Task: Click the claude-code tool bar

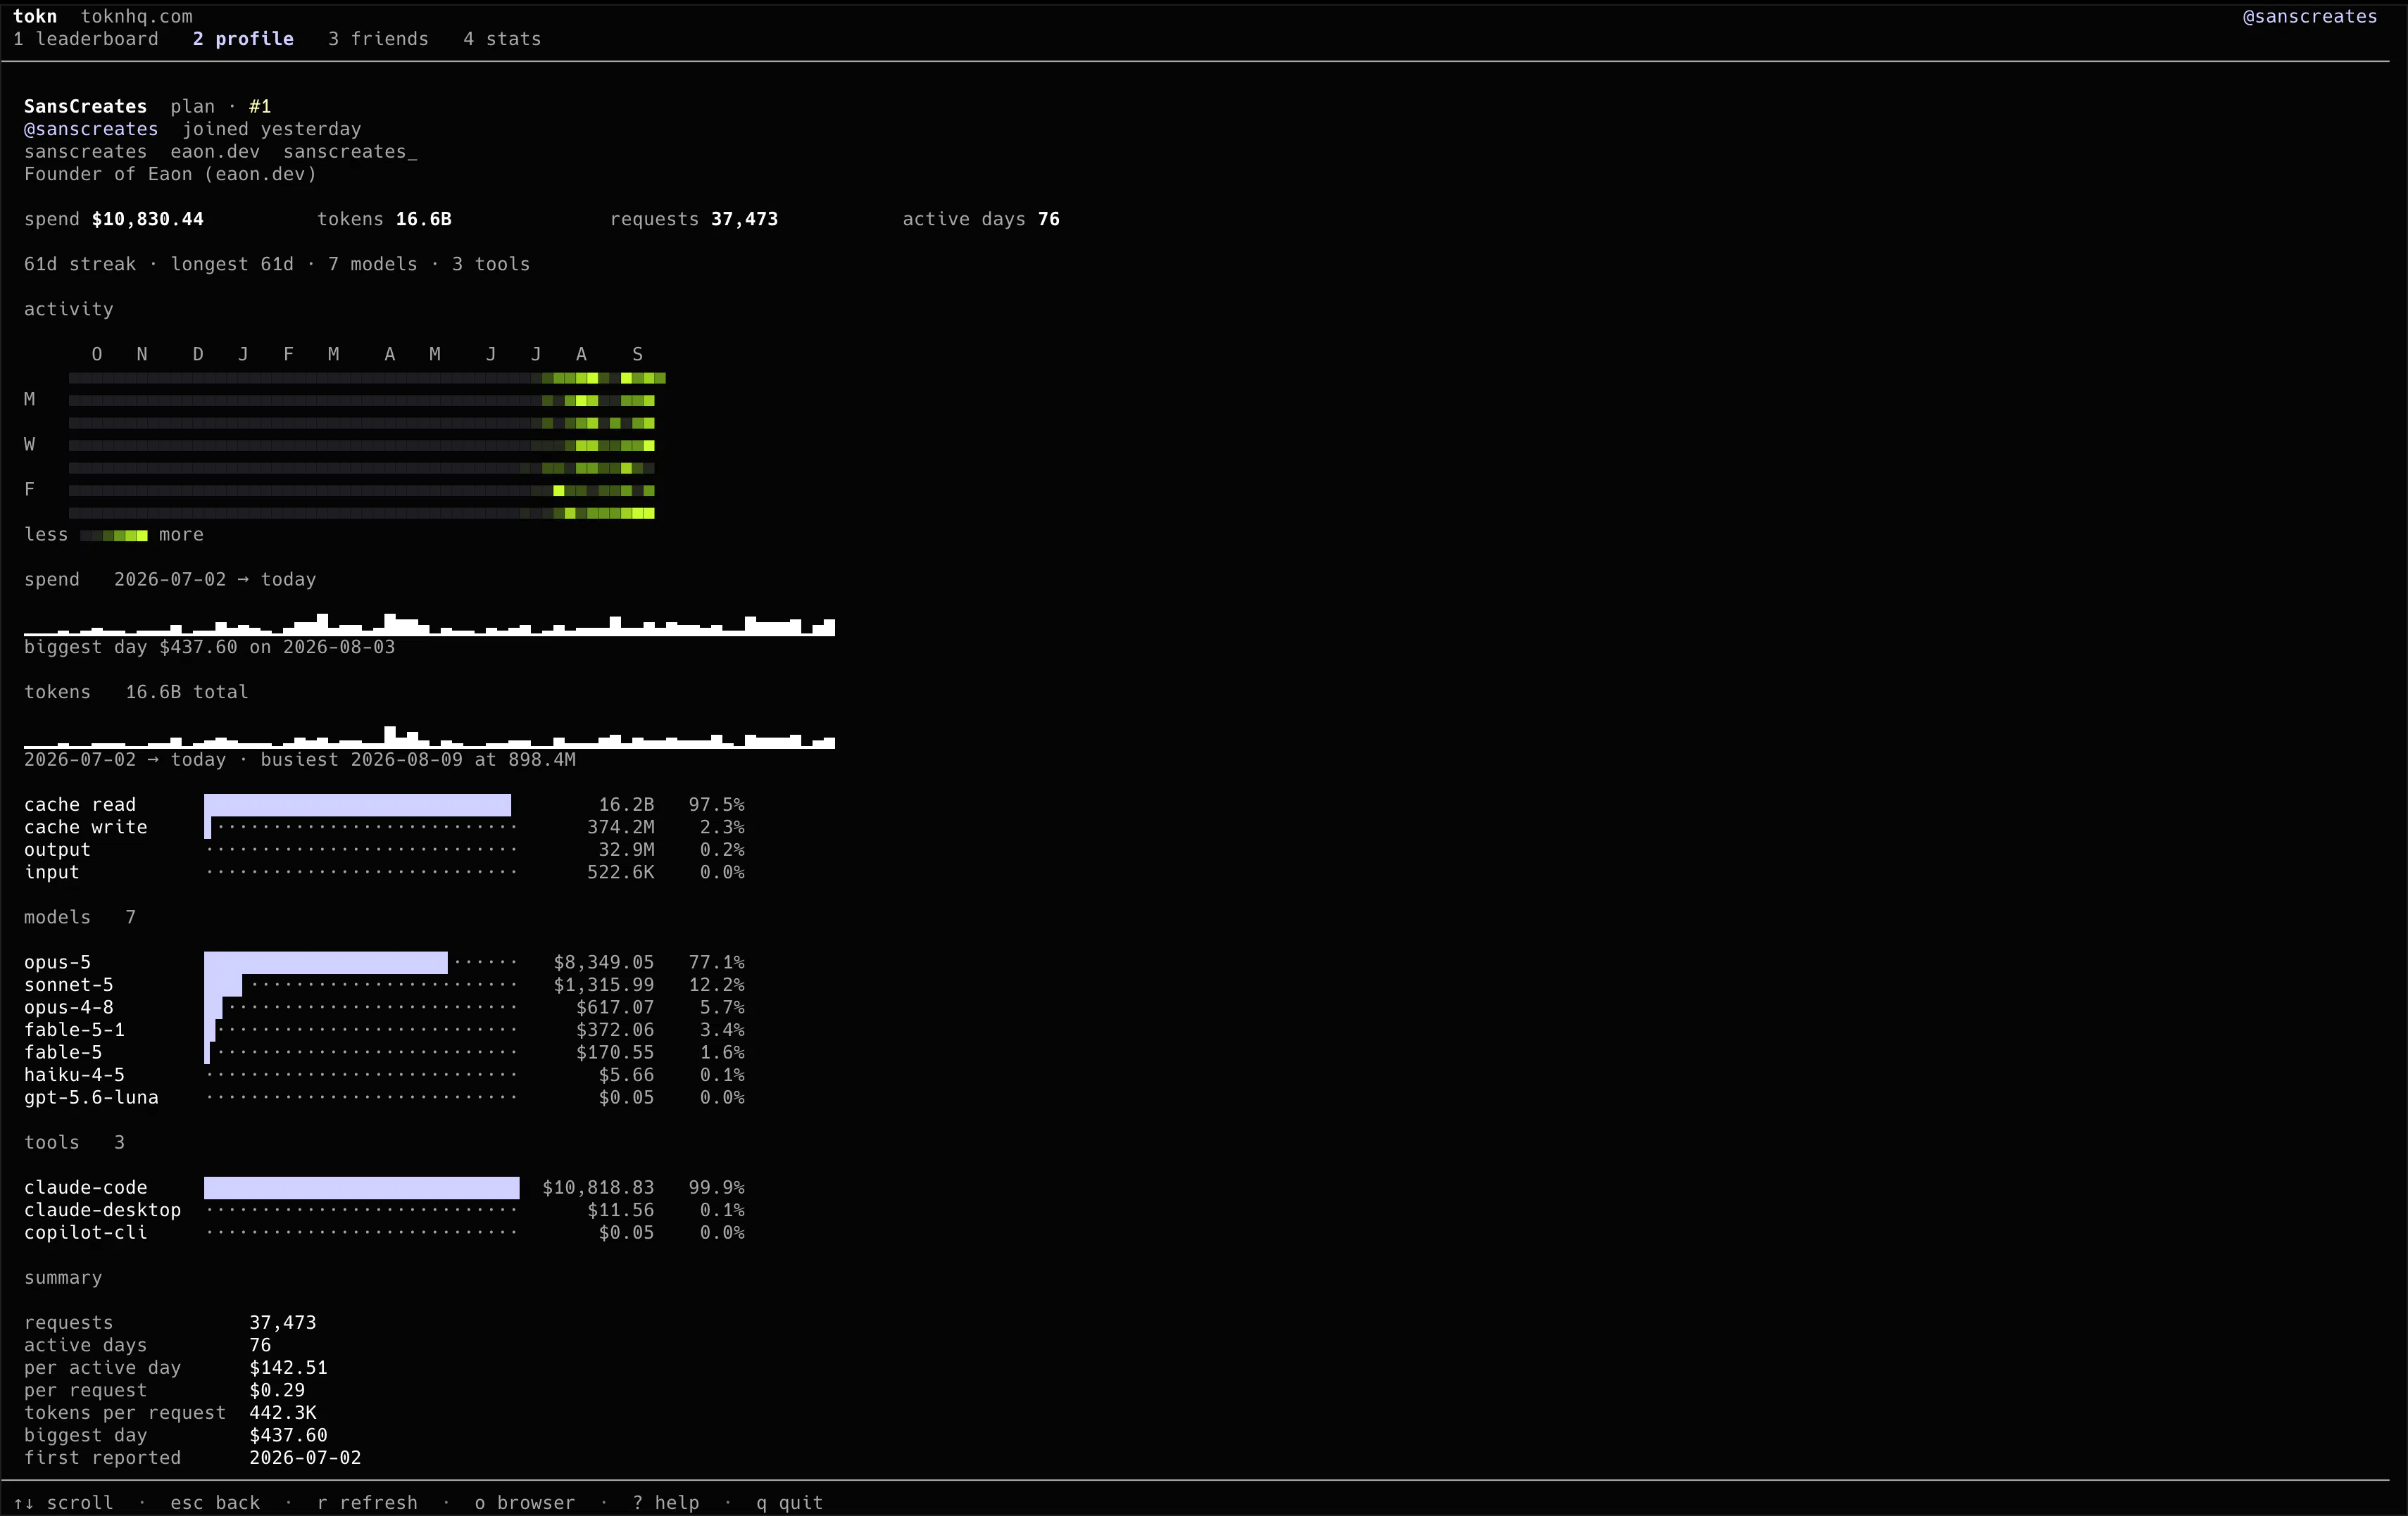Action: pyautogui.click(x=362, y=1188)
